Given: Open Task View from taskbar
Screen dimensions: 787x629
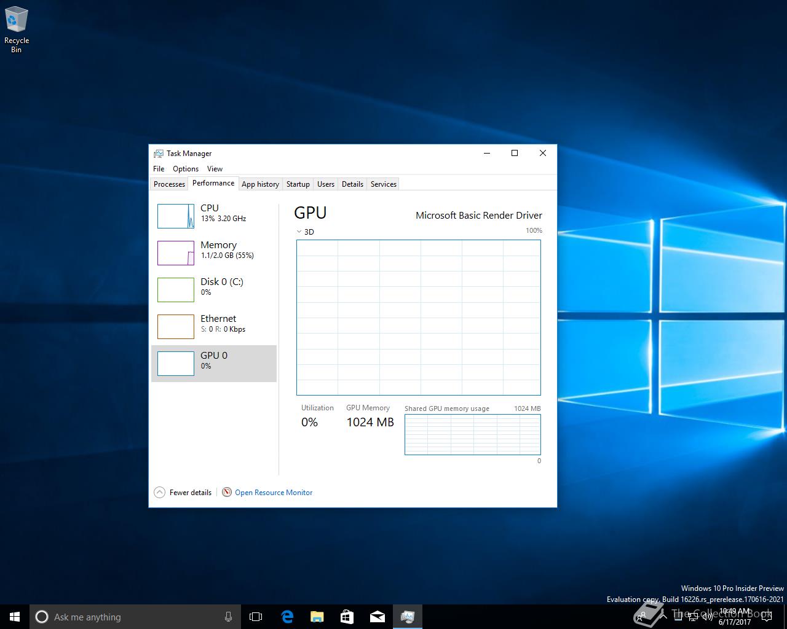Looking at the screenshot, I should [256, 617].
